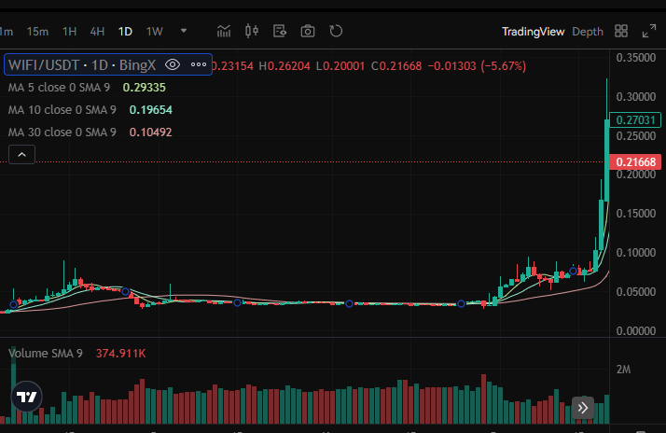Click the Volume SMA 9 indicator label
This screenshot has width=666, height=433.
point(46,354)
